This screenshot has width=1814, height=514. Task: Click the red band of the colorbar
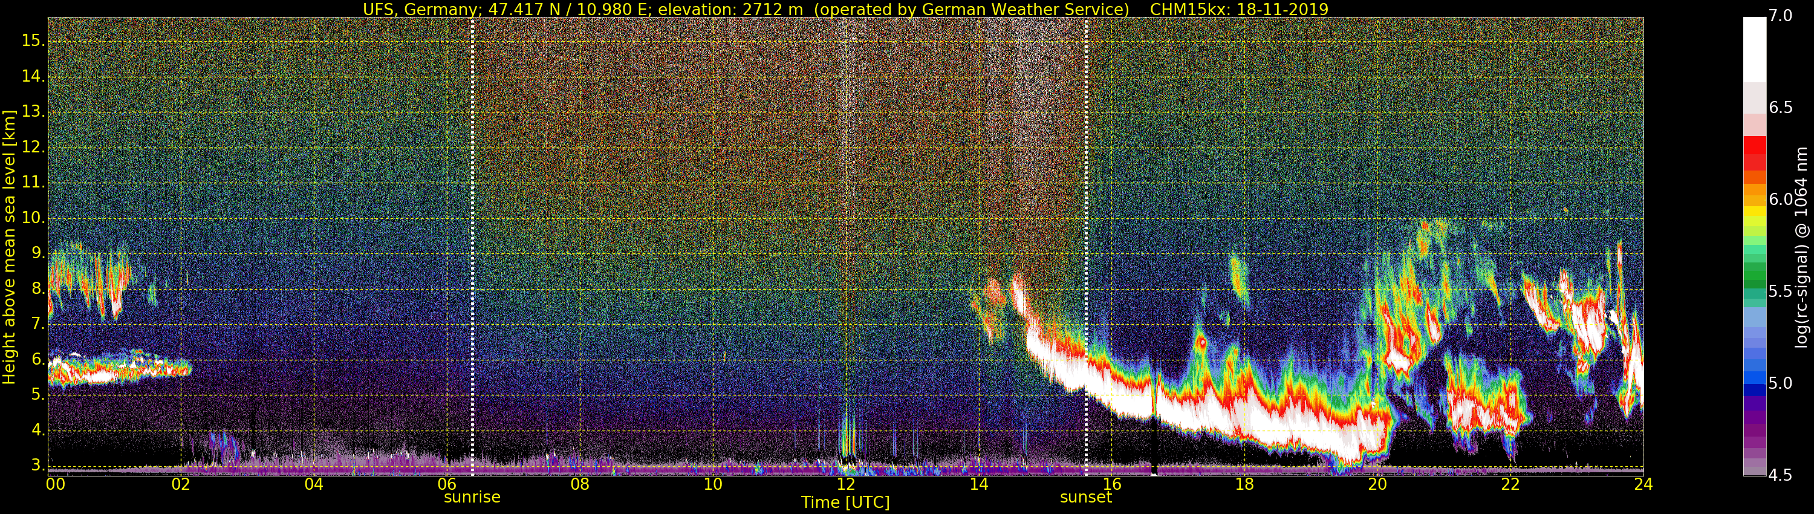pyautogui.click(x=1754, y=154)
